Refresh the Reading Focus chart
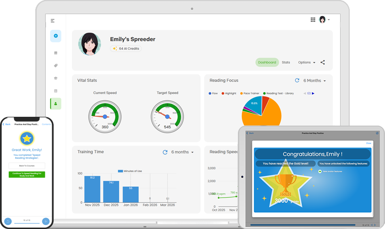The image size is (385, 229). (x=297, y=80)
